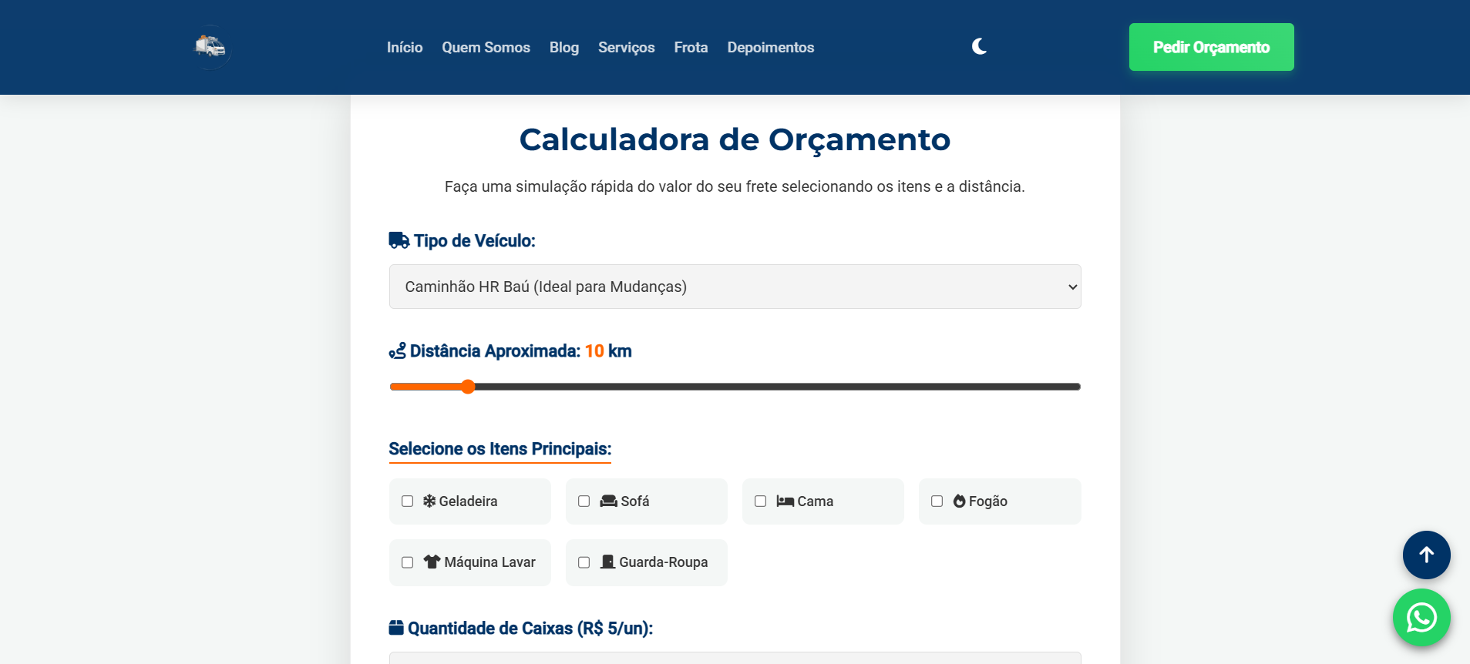Follow the Depoimentos navigation link
Image resolution: width=1470 pixels, height=664 pixels.
click(x=770, y=48)
